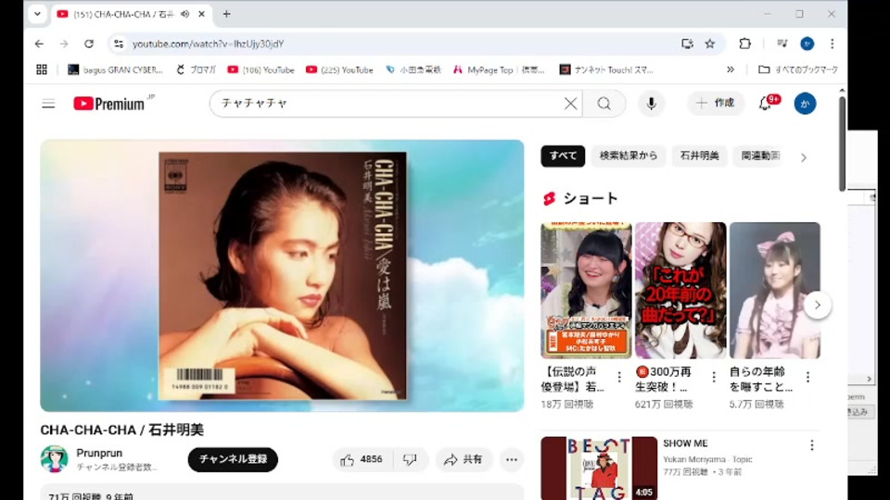Open more actions below video
This screenshot has width=890, height=500.
512,460
